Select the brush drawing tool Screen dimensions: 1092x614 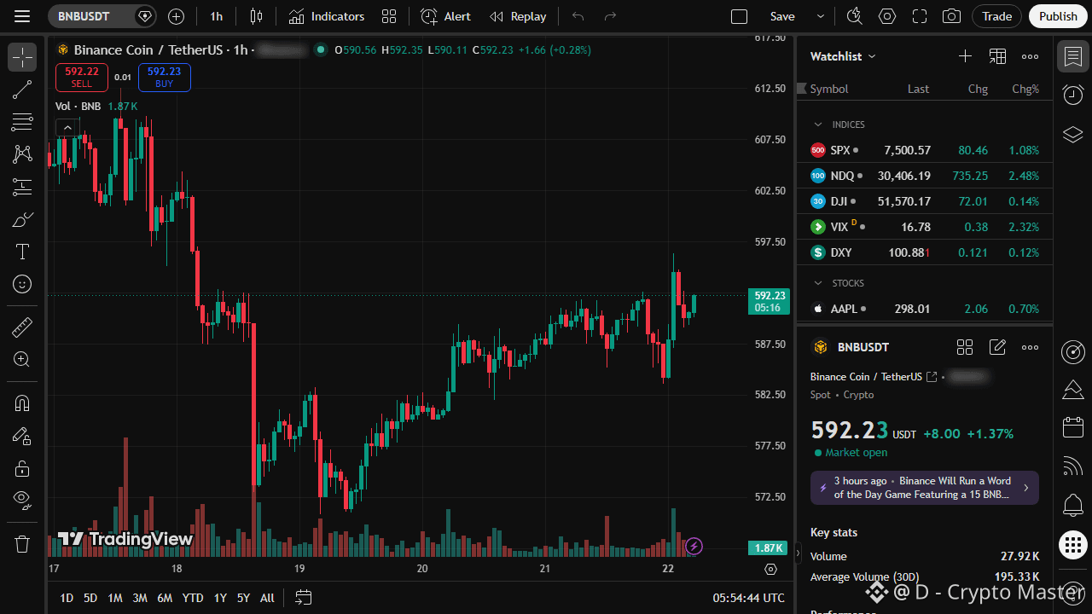point(22,219)
